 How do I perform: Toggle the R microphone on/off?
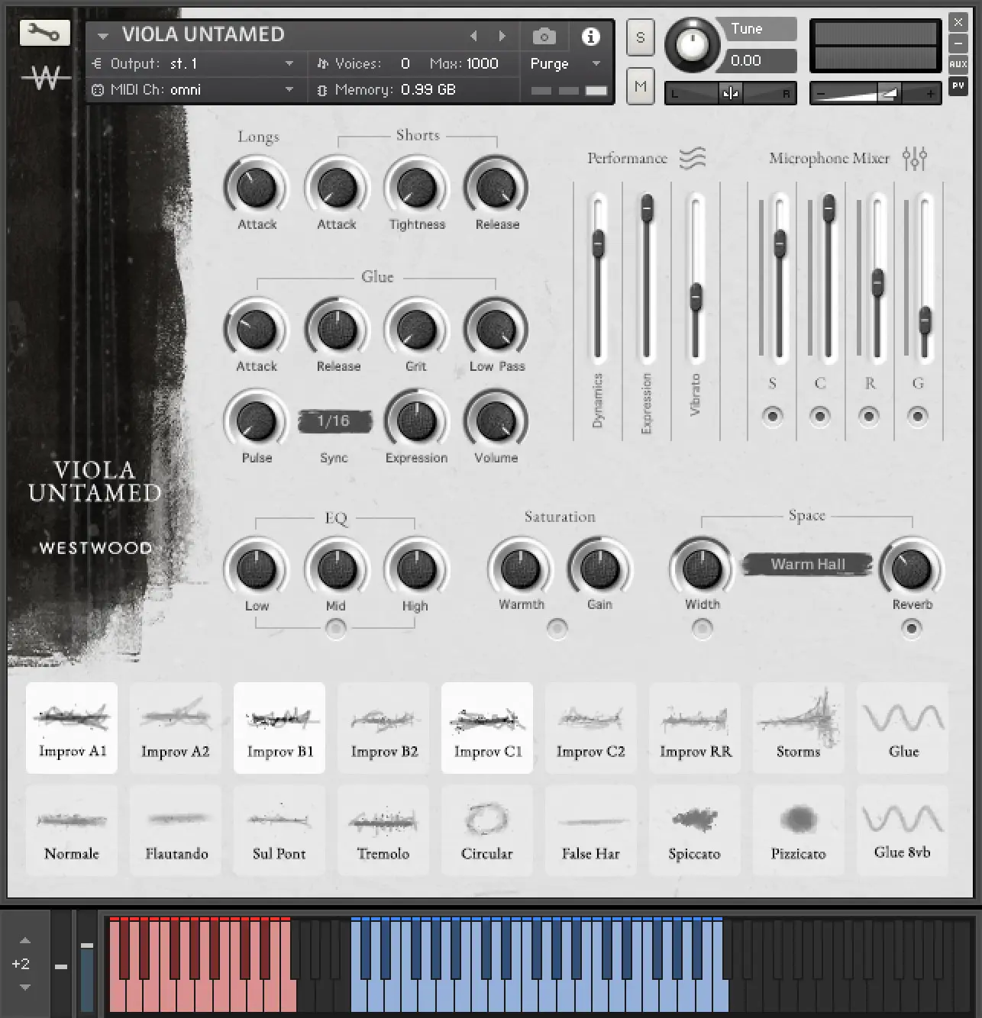(869, 416)
